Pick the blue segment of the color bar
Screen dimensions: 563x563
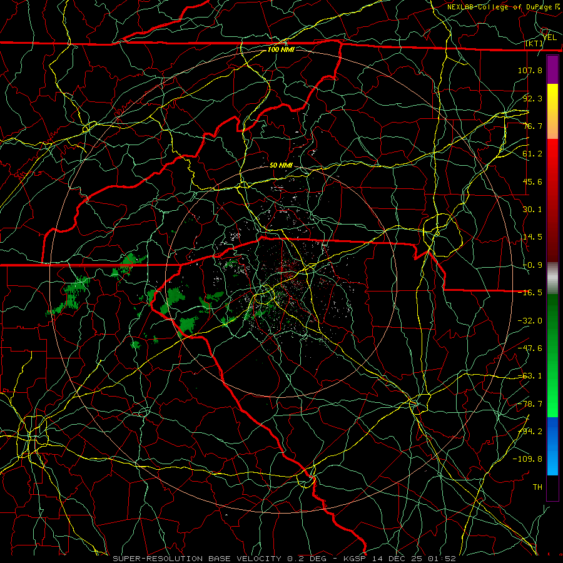[552, 446]
